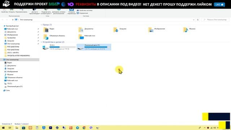
Task: Click the Forward navigation arrow
Action: (6, 20)
